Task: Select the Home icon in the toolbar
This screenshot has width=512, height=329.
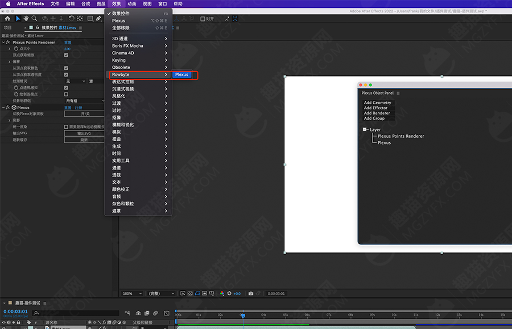Action: [7, 19]
